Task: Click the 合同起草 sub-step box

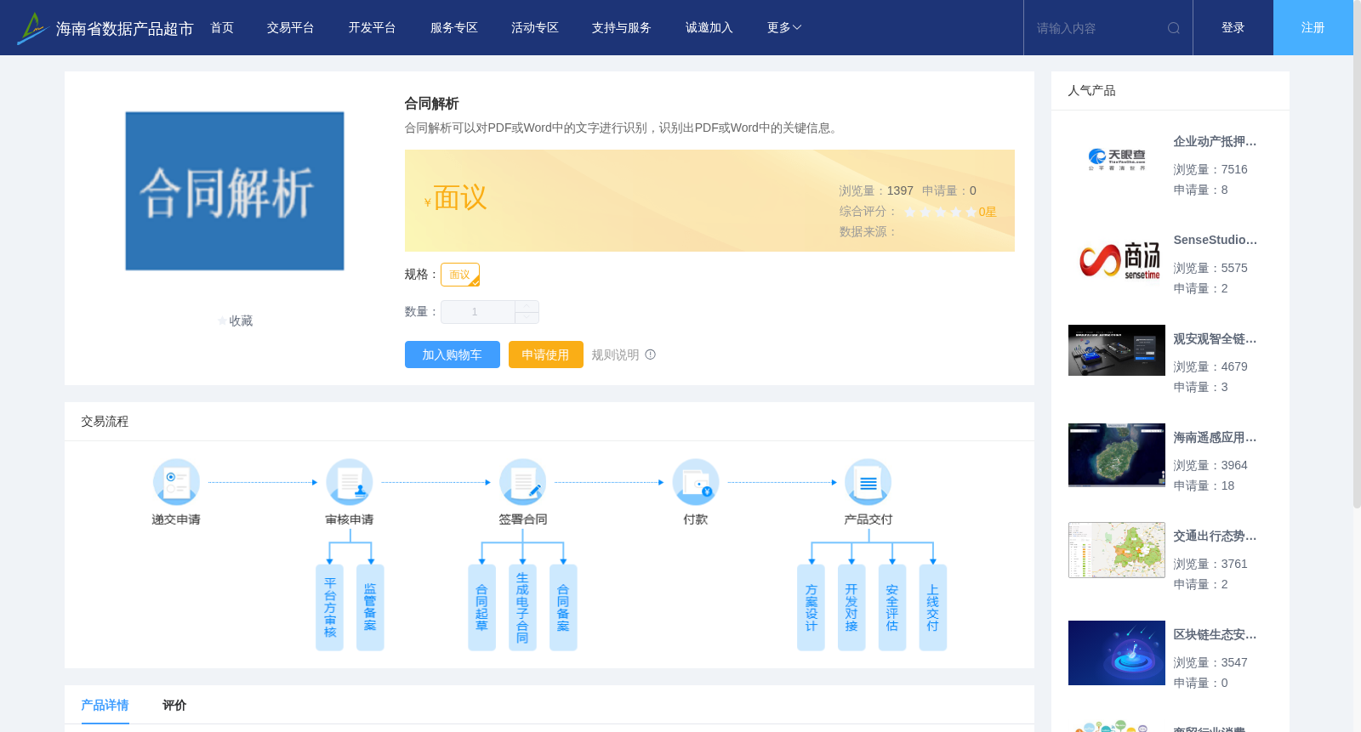Action: pyautogui.click(x=481, y=608)
